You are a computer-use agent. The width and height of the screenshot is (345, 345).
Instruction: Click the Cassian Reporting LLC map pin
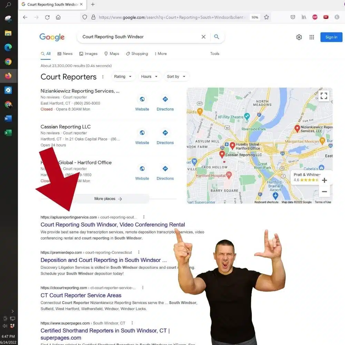pyautogui.click(x=222, y=154)
